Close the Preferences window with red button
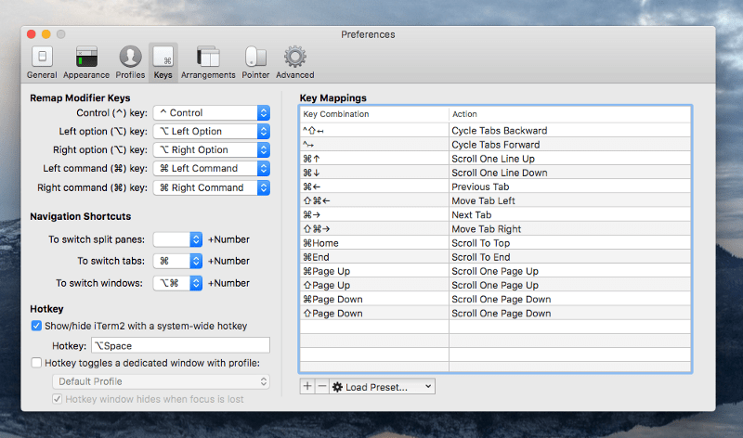The width and height of the screenshot is (743, 438). (32, 34)
